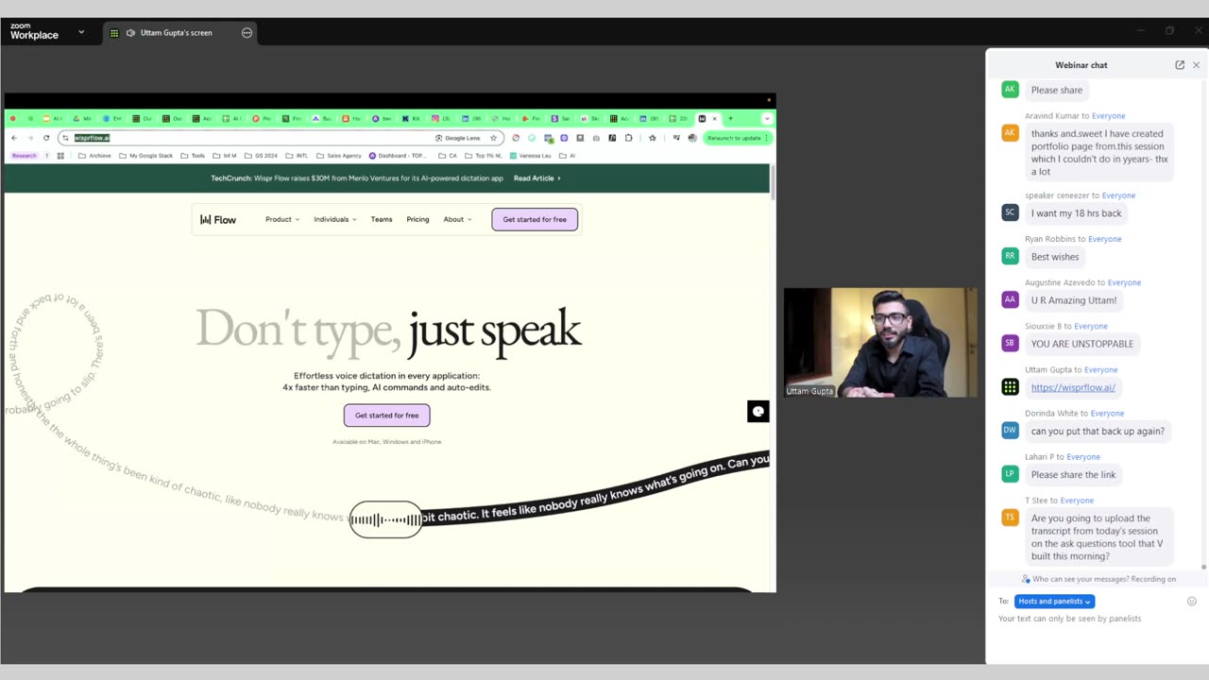Open the bookmarks apps grid icon
The width and height of the screenshot is (1209, 680).
click(x=60, y=156)
